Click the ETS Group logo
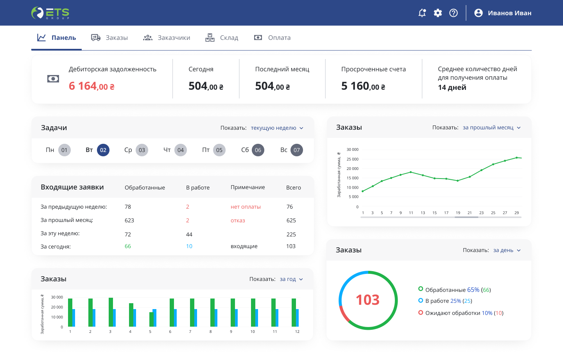This screenshot has width=563, height=354. click(x=50, y=13)
